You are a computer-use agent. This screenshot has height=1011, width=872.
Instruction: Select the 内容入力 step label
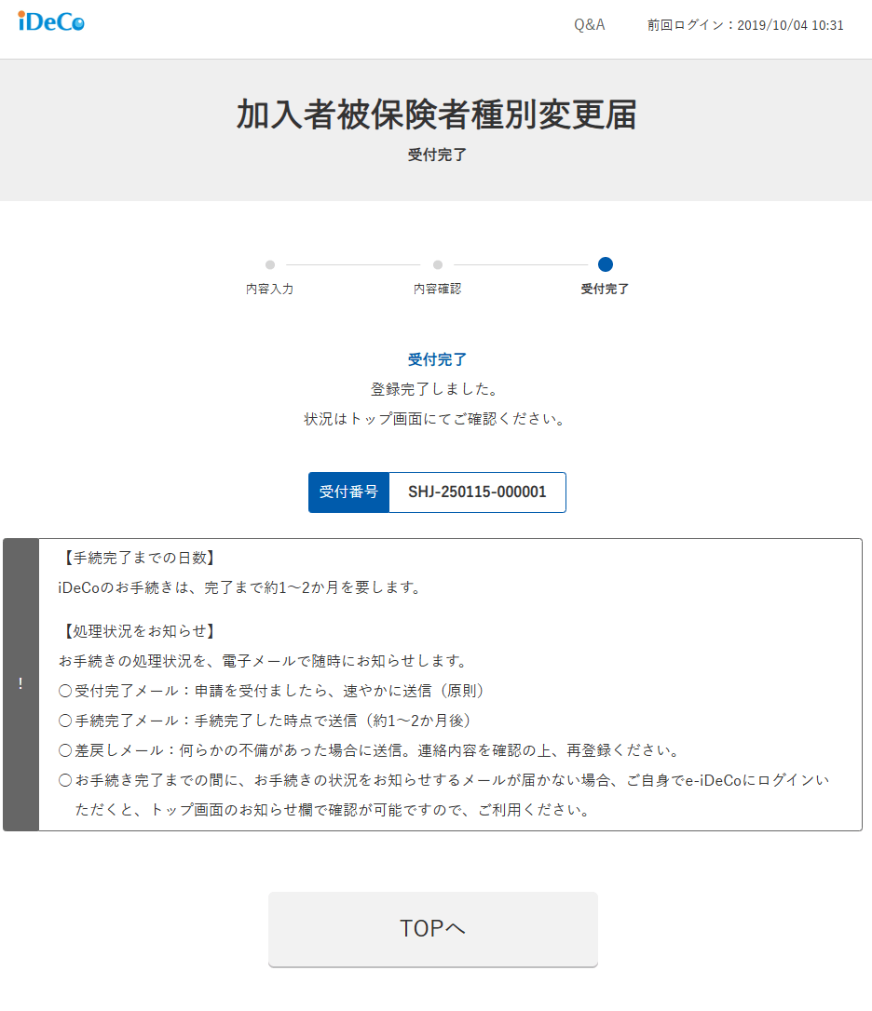tap(270, 290)
